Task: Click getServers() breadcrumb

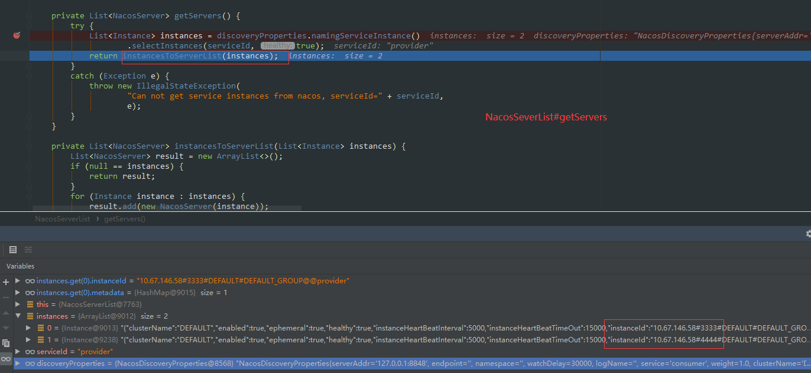Action: point(125,219)
